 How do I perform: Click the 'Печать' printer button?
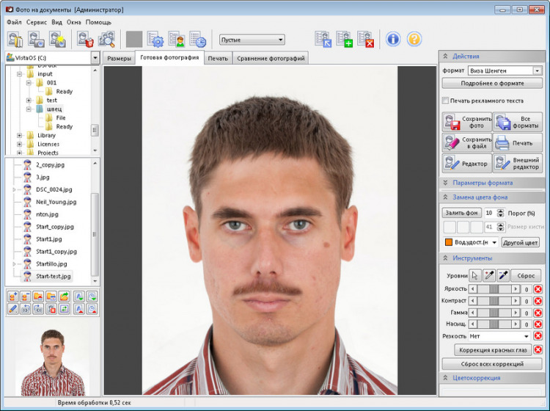[x=518, y=142]
